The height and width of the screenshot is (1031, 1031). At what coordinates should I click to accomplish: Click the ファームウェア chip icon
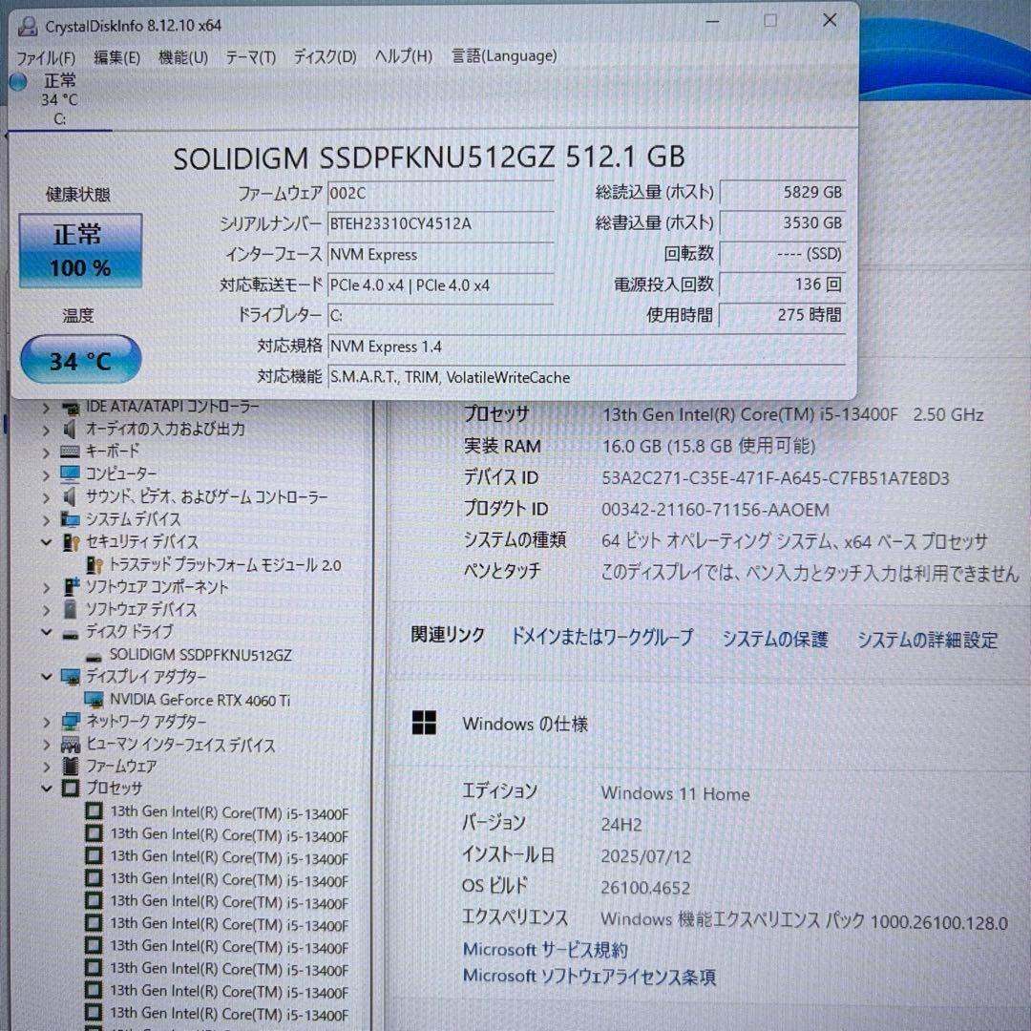pos(71,766)
